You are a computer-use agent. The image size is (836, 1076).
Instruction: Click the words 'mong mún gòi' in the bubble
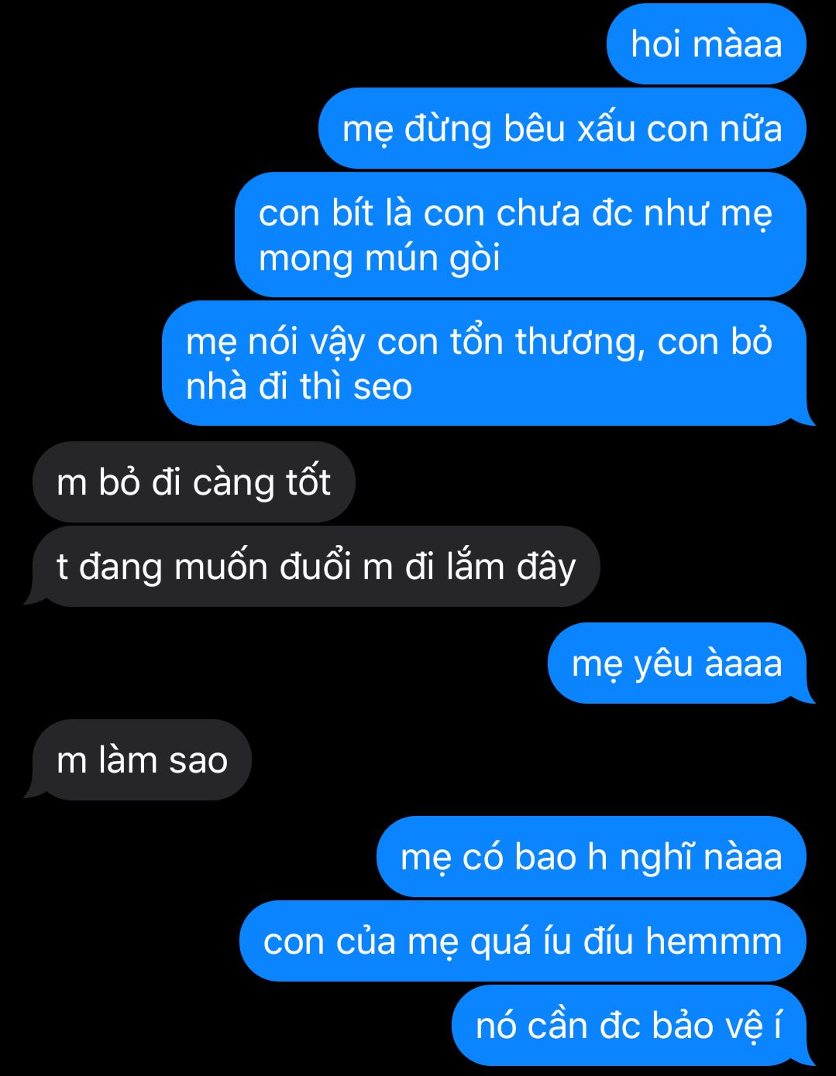pyautogui.click(x=380, y=258)
